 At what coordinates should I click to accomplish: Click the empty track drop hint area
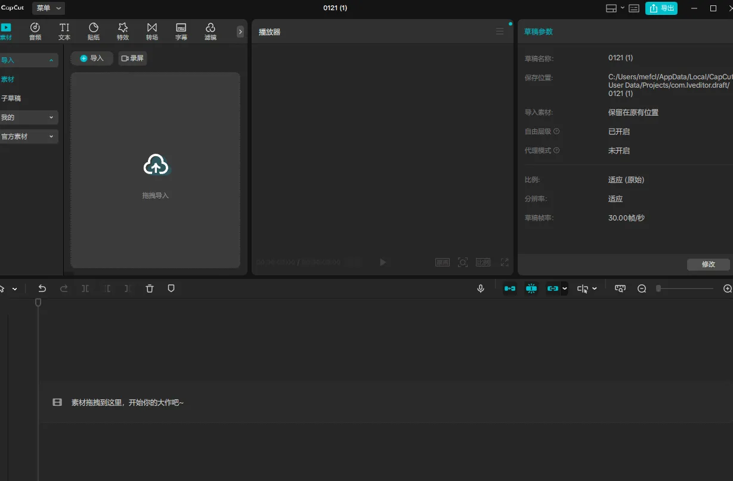coord(386,402)
